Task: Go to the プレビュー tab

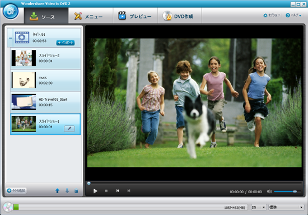Action: [135, 16]
